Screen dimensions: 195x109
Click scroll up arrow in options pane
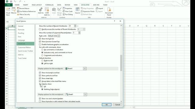tap(121, 25)
